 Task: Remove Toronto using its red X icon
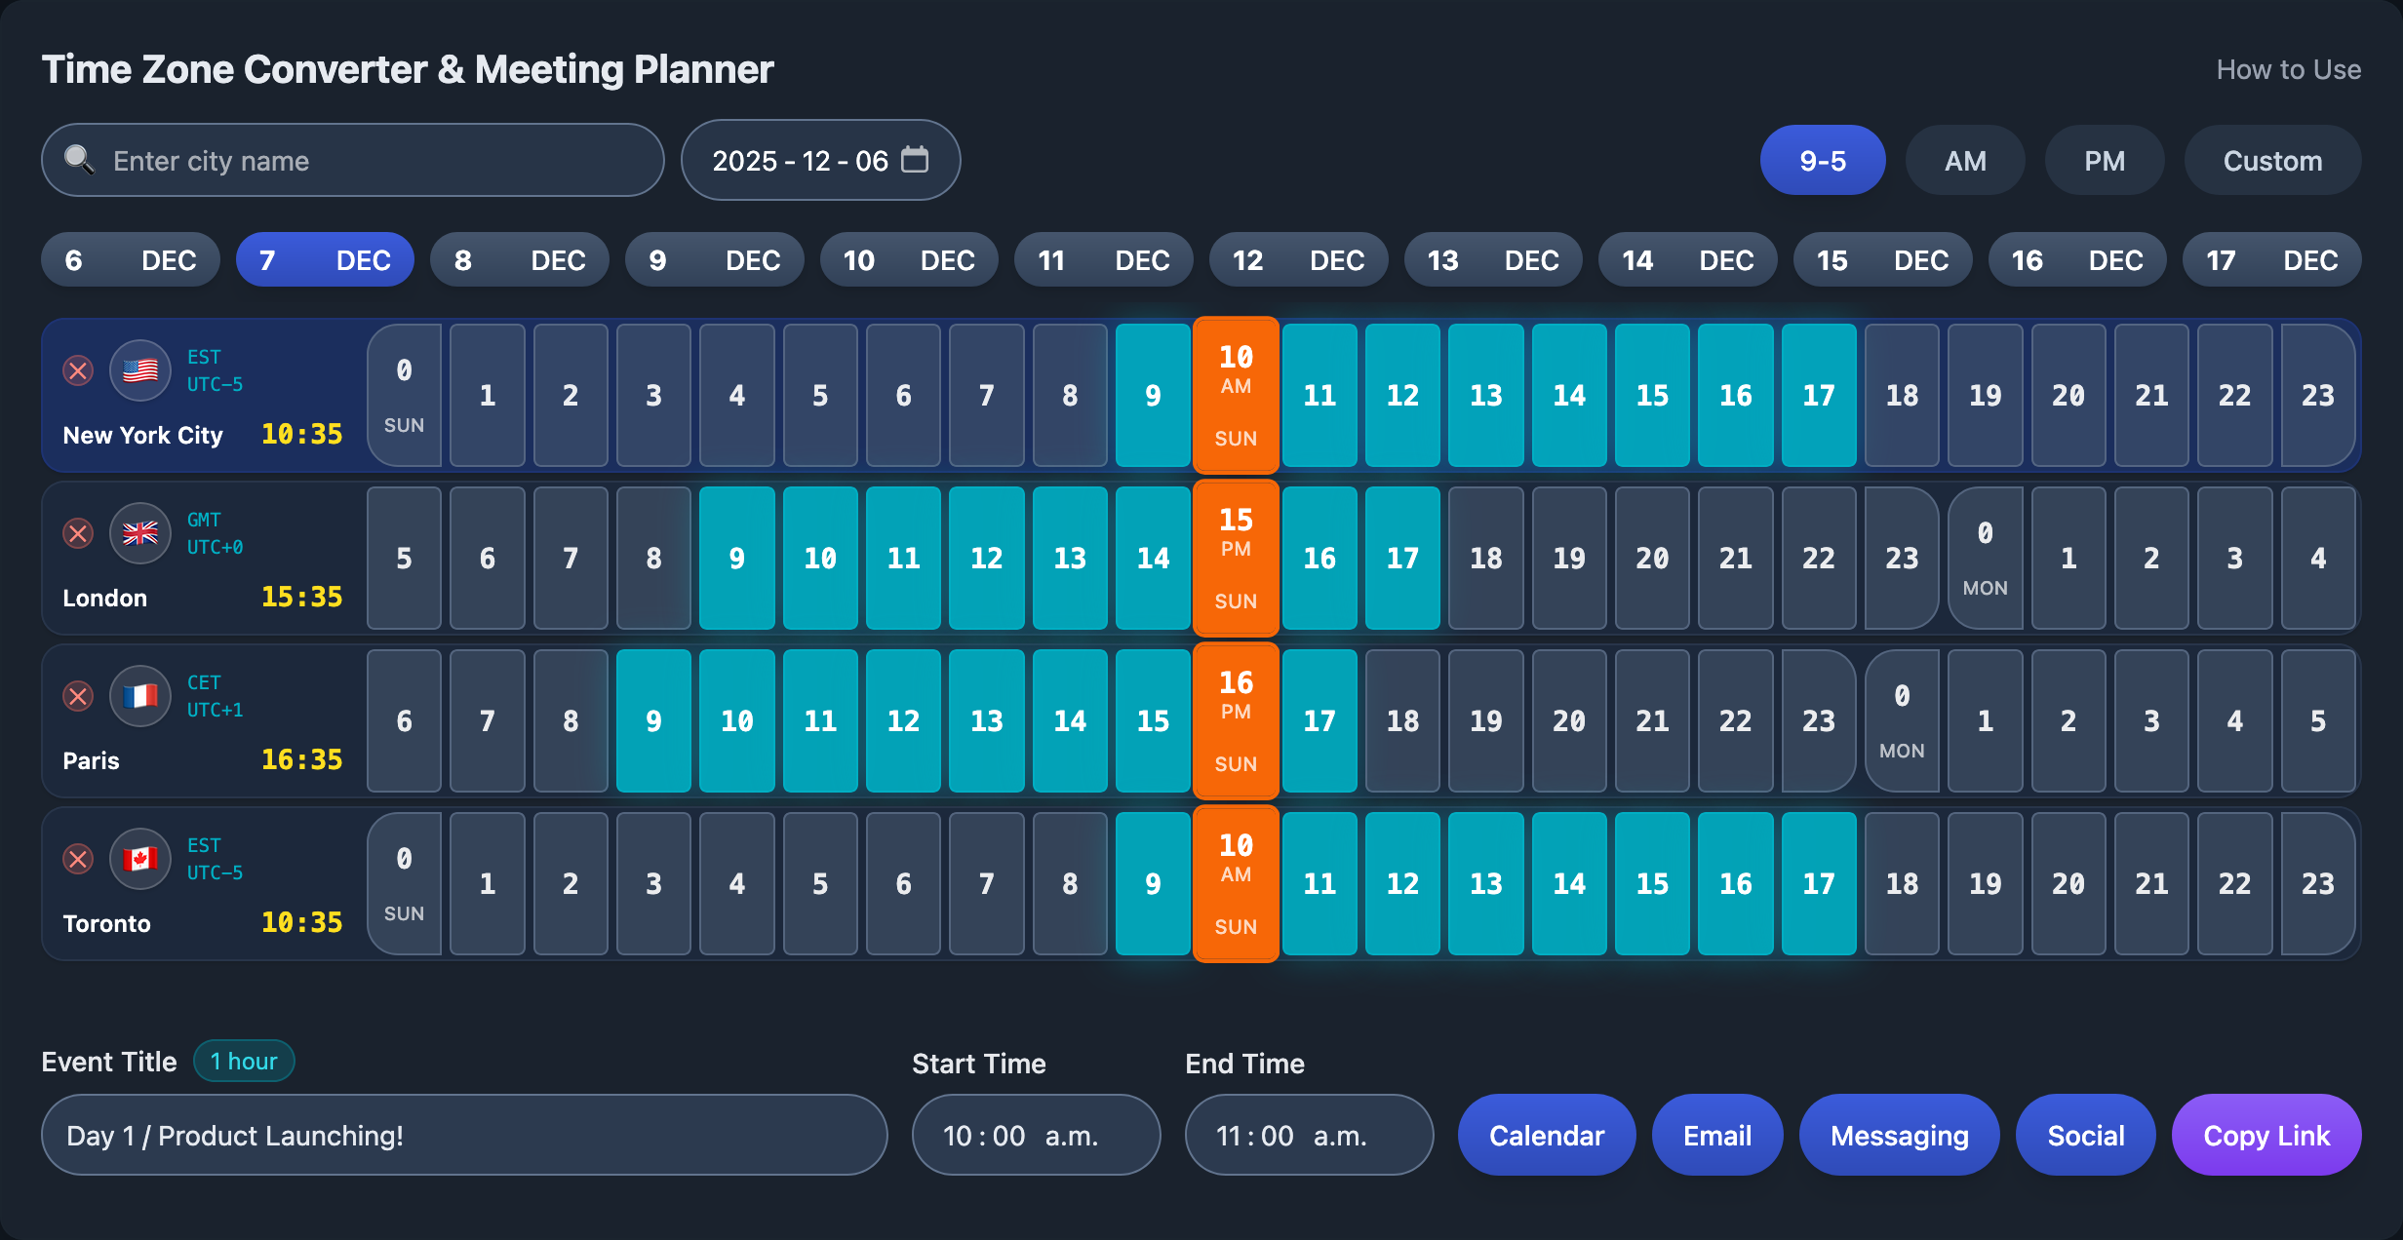(78, 859)
